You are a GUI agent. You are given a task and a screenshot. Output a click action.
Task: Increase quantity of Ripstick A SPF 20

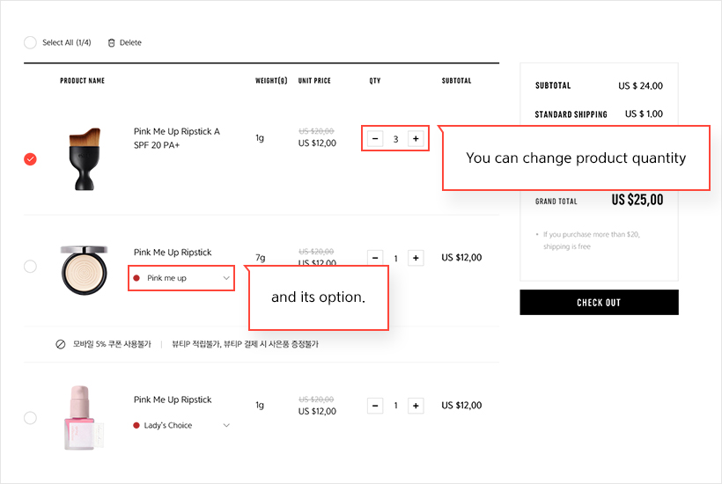416,138
